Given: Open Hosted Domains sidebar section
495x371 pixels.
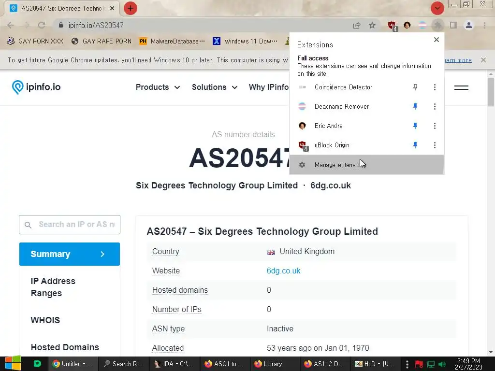Looking at the screenshot, I should [65, 347].
